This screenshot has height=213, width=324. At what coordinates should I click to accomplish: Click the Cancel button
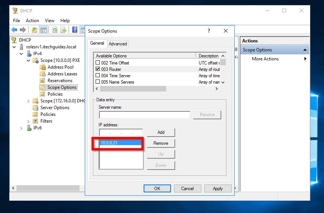(187, 188)
